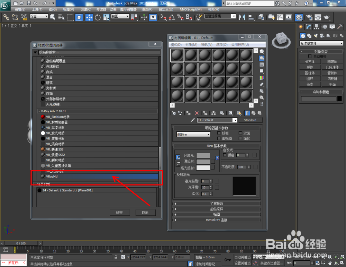Click the Standard material type button
This screenshot has width=346, height=267.
point(250,120)
